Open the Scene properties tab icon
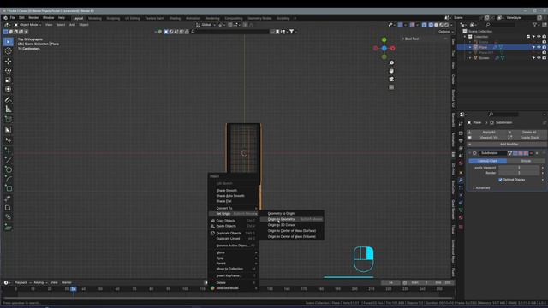 click(x=461, y=156)
